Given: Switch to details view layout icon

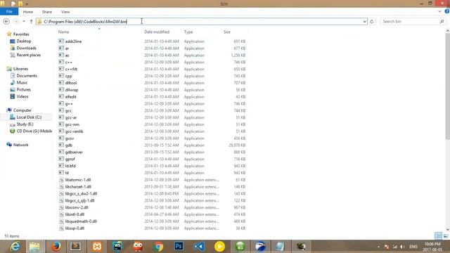Looking at the screenshot, I should pos(438,236).
